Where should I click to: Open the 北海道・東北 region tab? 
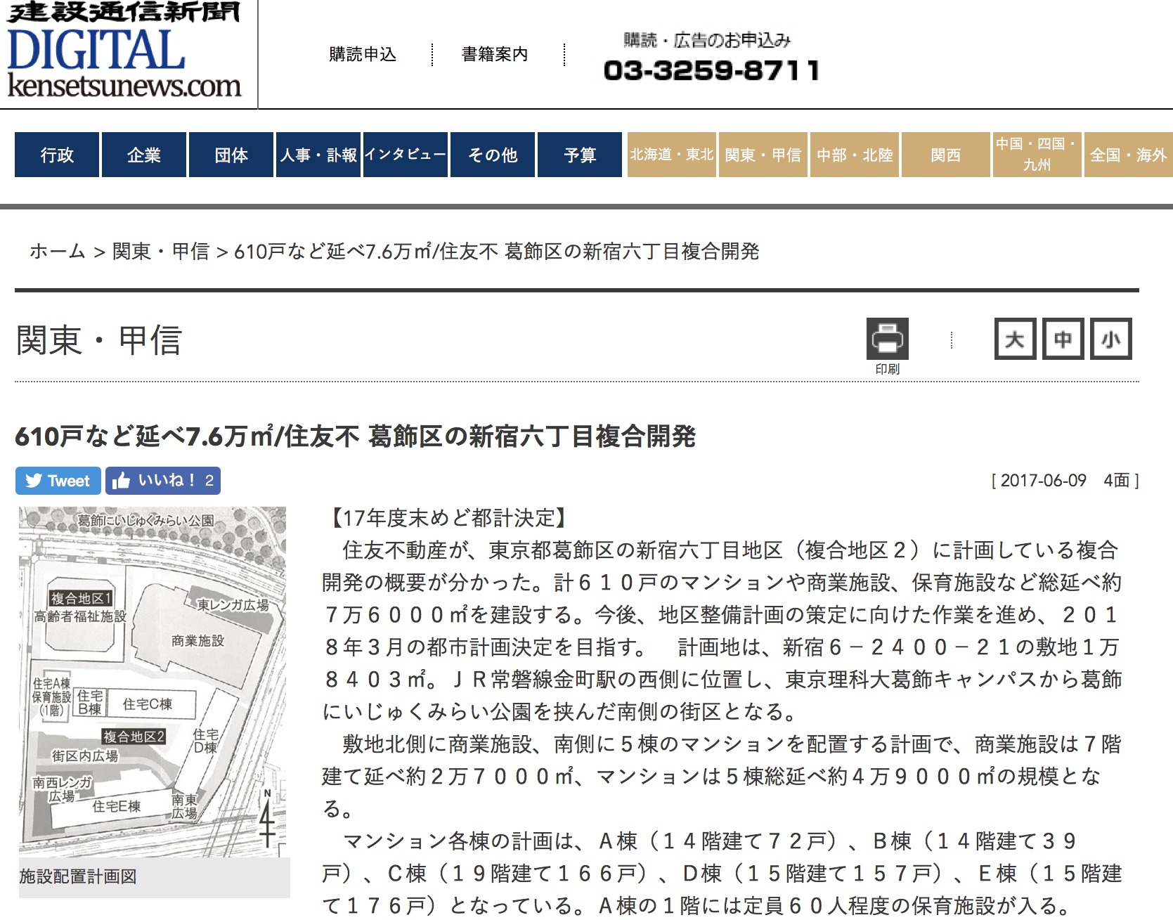coord(672,155)
